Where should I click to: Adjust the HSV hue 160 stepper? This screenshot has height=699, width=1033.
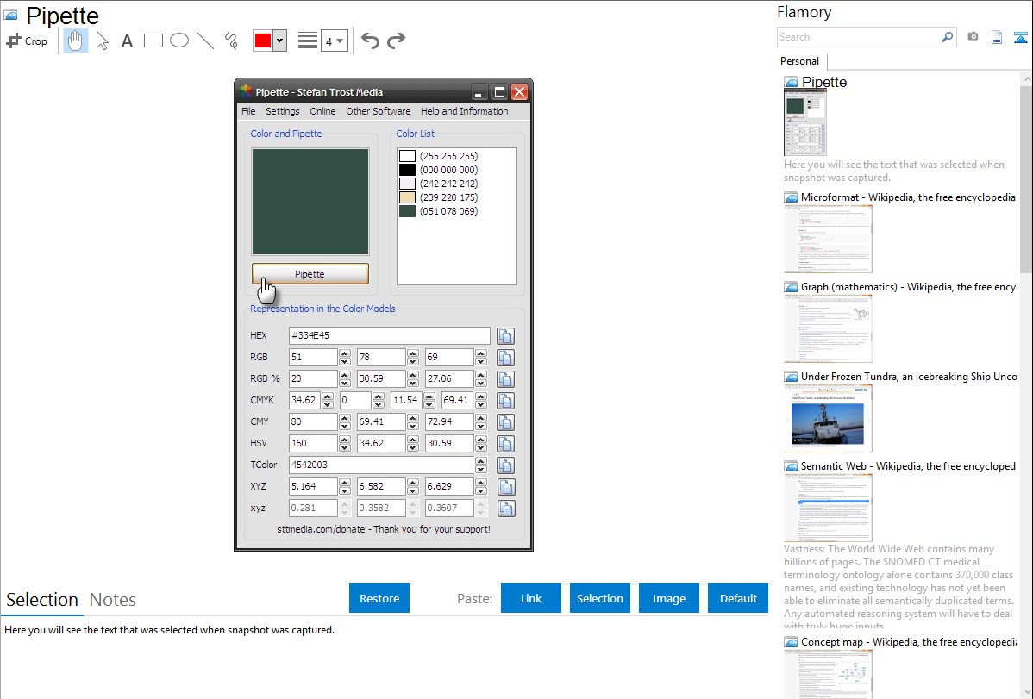pos(345,443)
